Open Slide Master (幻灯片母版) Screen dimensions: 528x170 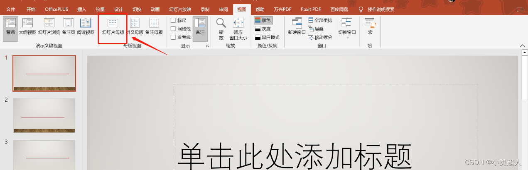pyautogui.click(x=113, y=27)
